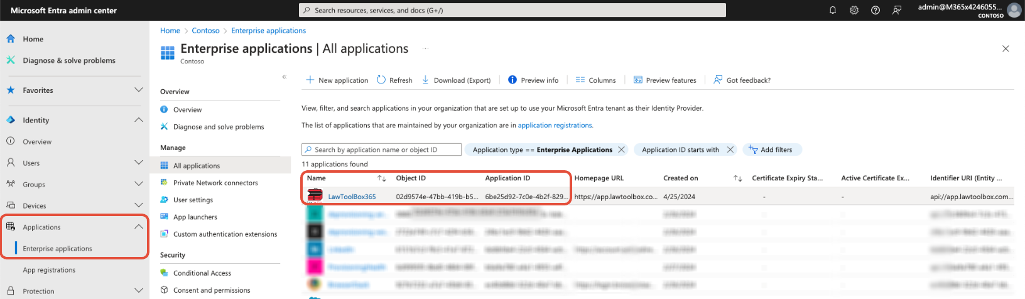Open the LawToolBox365 application link
The image size is (1025, 299).
coord(352,197)
